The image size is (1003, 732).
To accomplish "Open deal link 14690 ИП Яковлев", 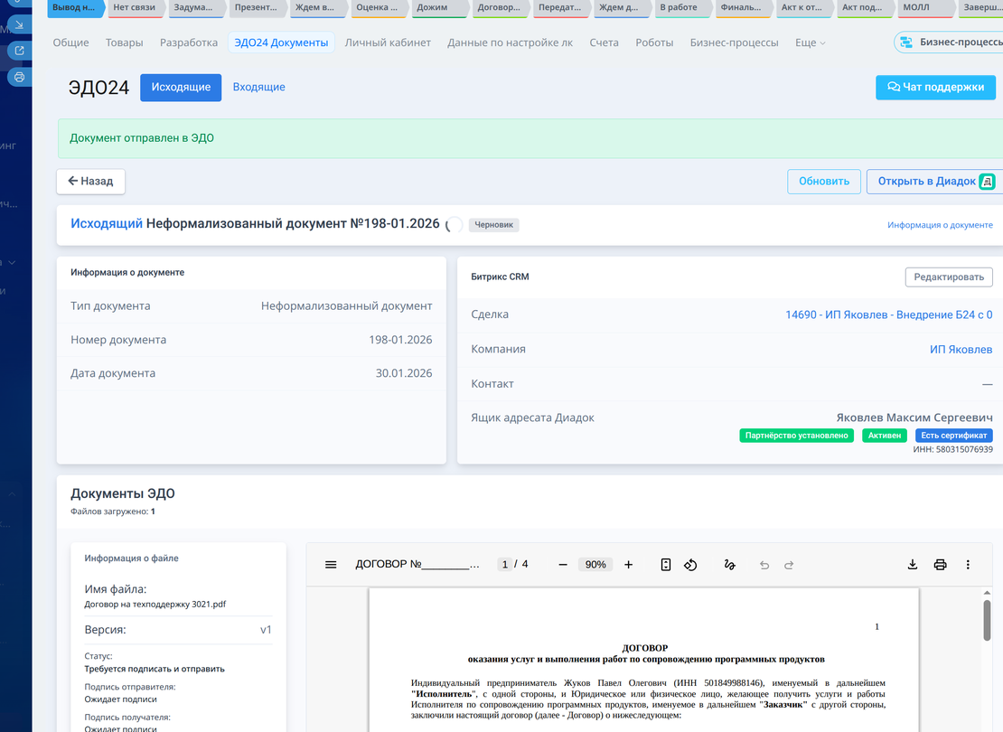I will coord(888,315).
